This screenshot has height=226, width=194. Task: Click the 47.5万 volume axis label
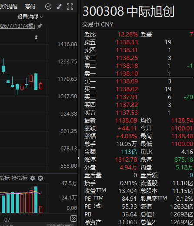69,183
